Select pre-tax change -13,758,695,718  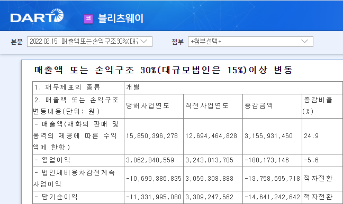[x=273, y=179]
